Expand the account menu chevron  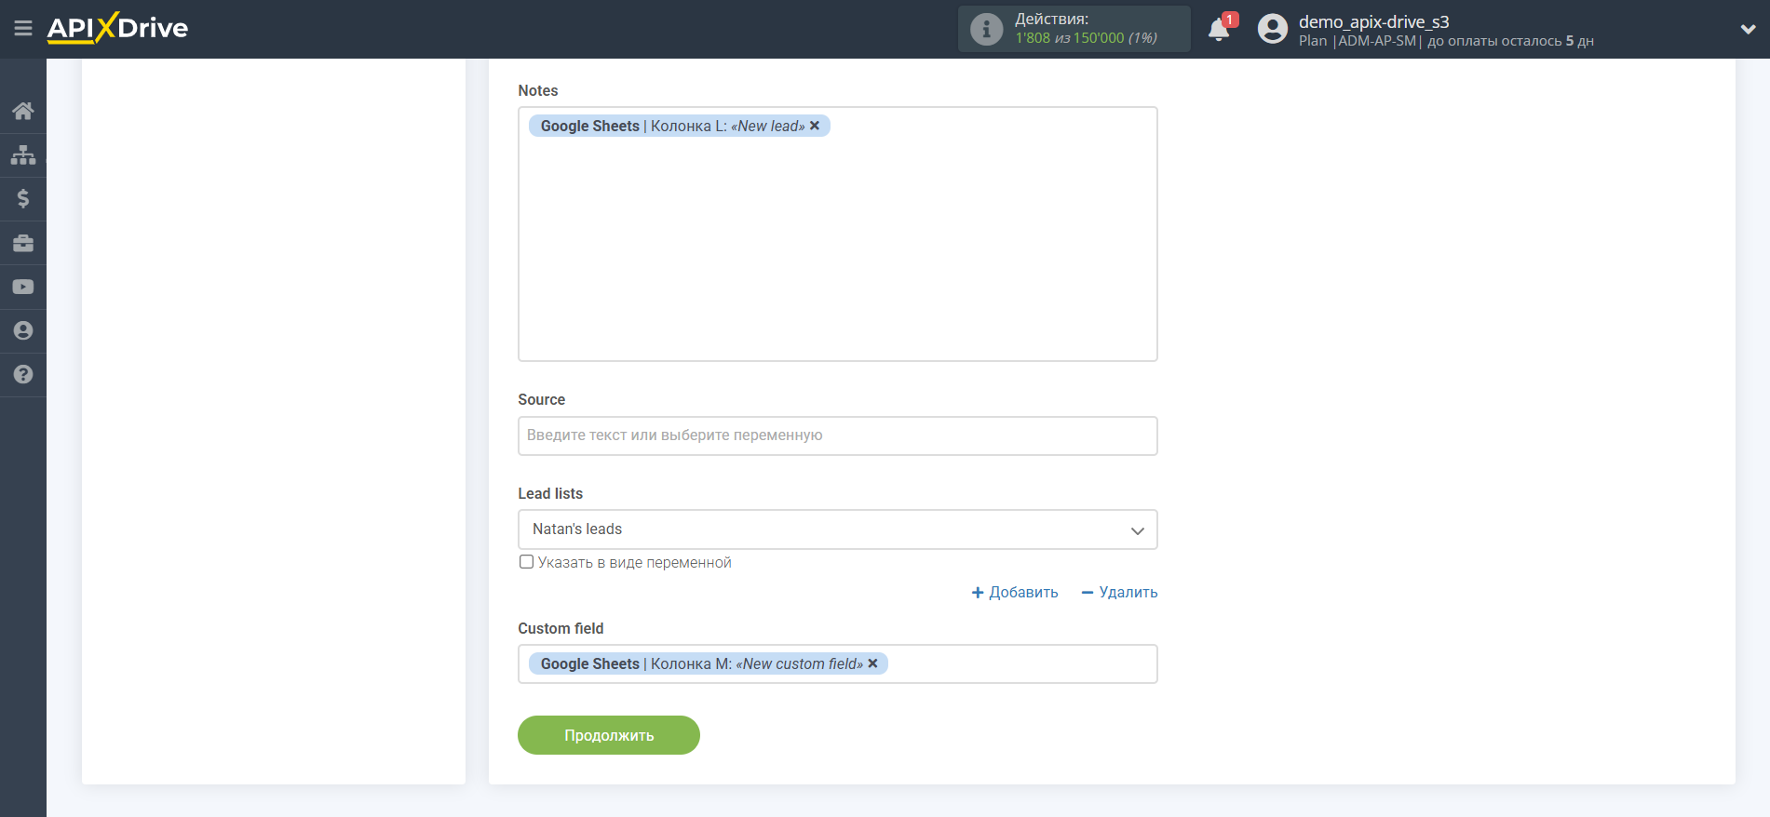[1748, 30]
